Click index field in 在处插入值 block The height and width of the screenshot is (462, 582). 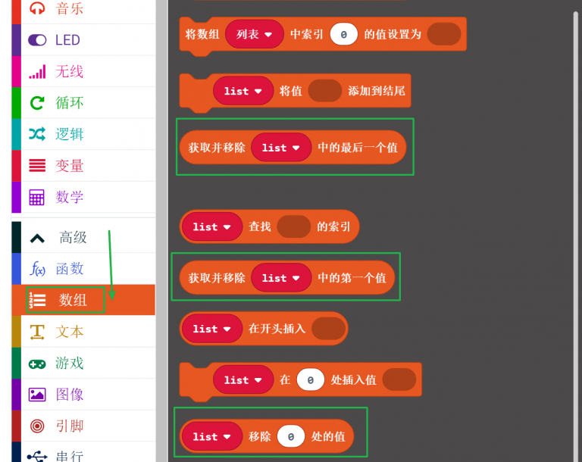tap(310, 379)
